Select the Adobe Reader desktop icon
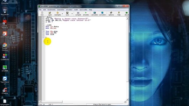 tap(5, 24)
